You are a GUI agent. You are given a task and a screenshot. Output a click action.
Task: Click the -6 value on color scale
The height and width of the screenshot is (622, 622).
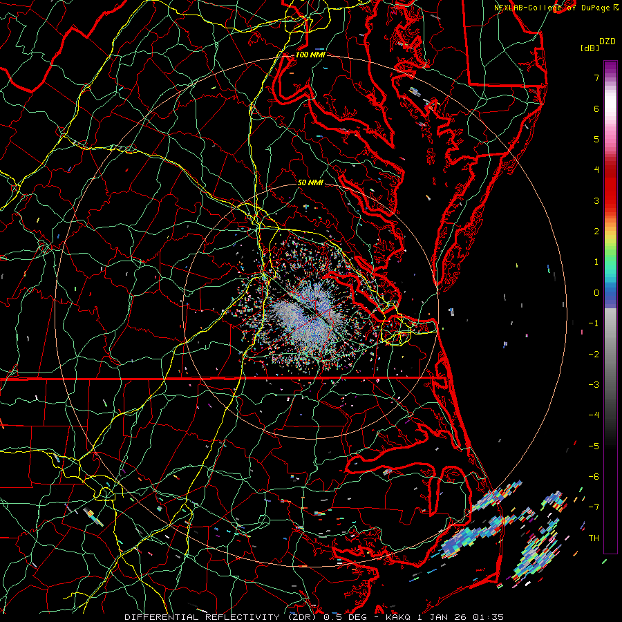coord(594,477)
